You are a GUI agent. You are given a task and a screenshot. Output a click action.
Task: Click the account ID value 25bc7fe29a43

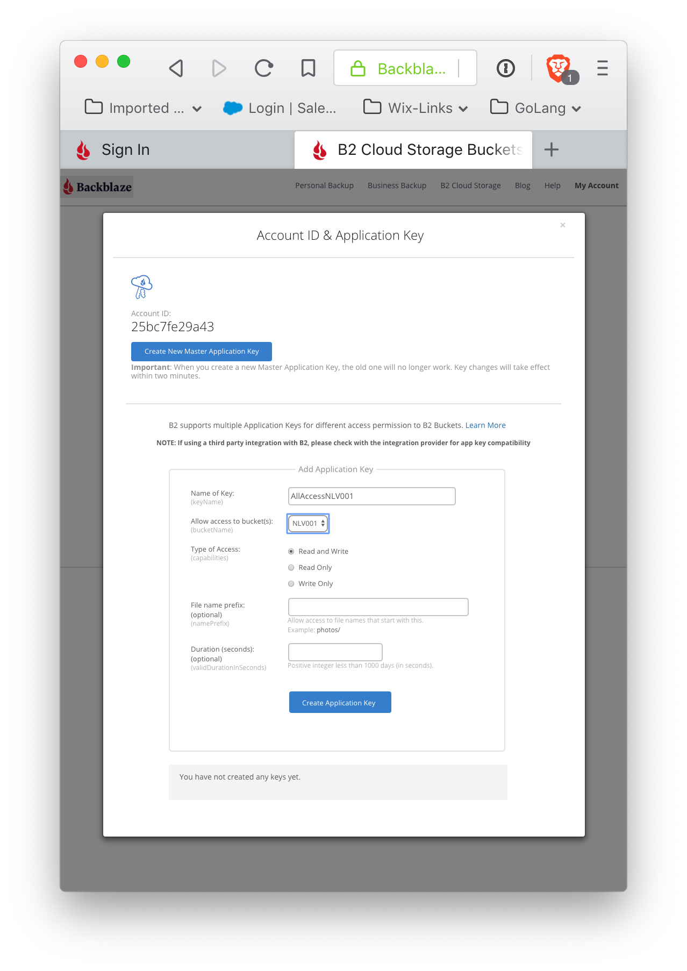pos(173,327)
